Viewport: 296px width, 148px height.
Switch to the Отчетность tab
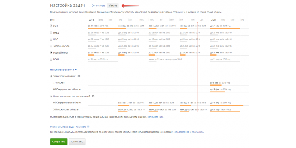(x=98, y=6)
